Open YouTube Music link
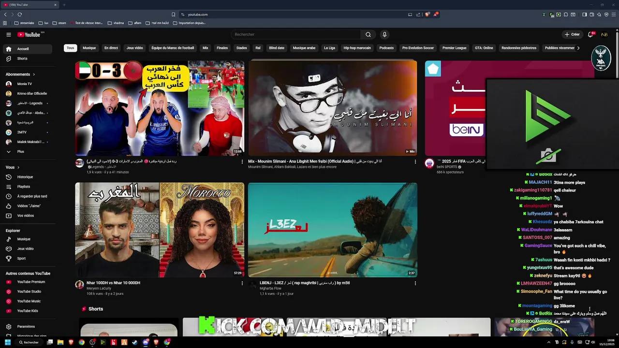This screenshot has width=619, height=348. click(x=29, y=301)
